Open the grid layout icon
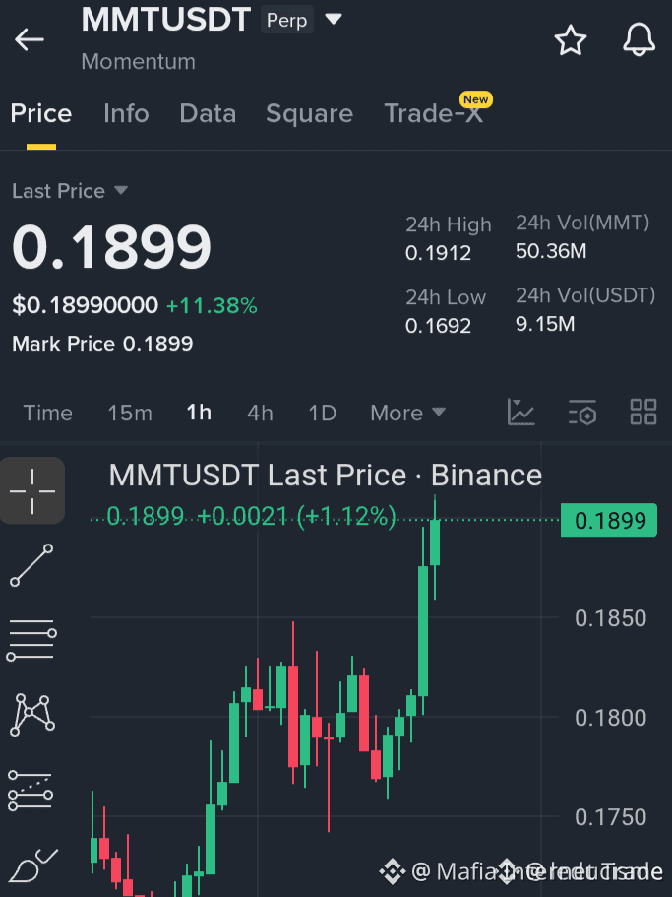672x897 pixels. pyautogui.click(x=643, y=412)
